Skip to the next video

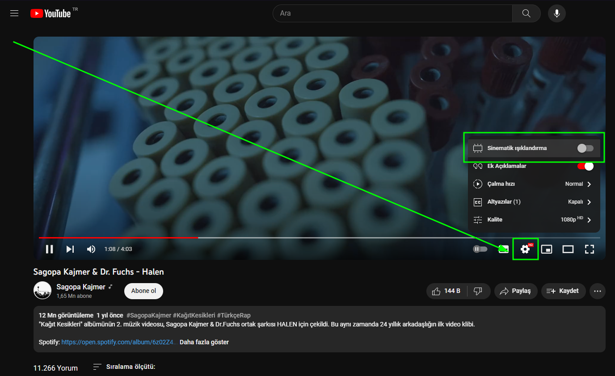point(70,249)
